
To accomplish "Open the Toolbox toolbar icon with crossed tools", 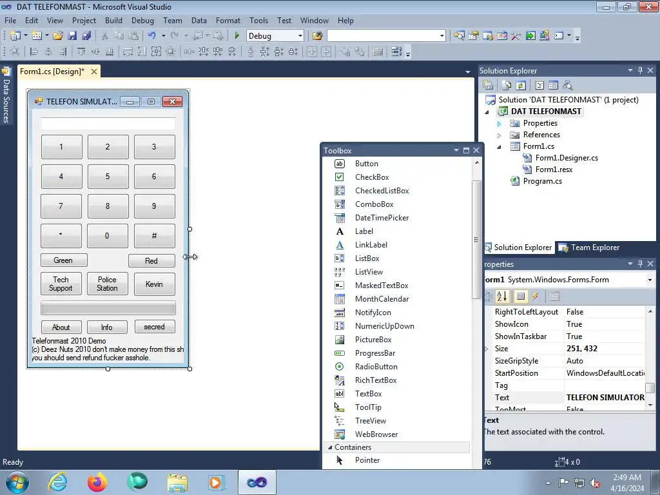I will 516,36.
